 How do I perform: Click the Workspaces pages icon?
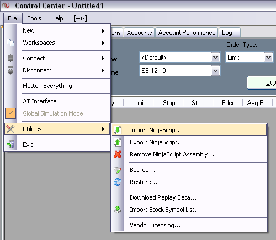click(x=10, y=43)
